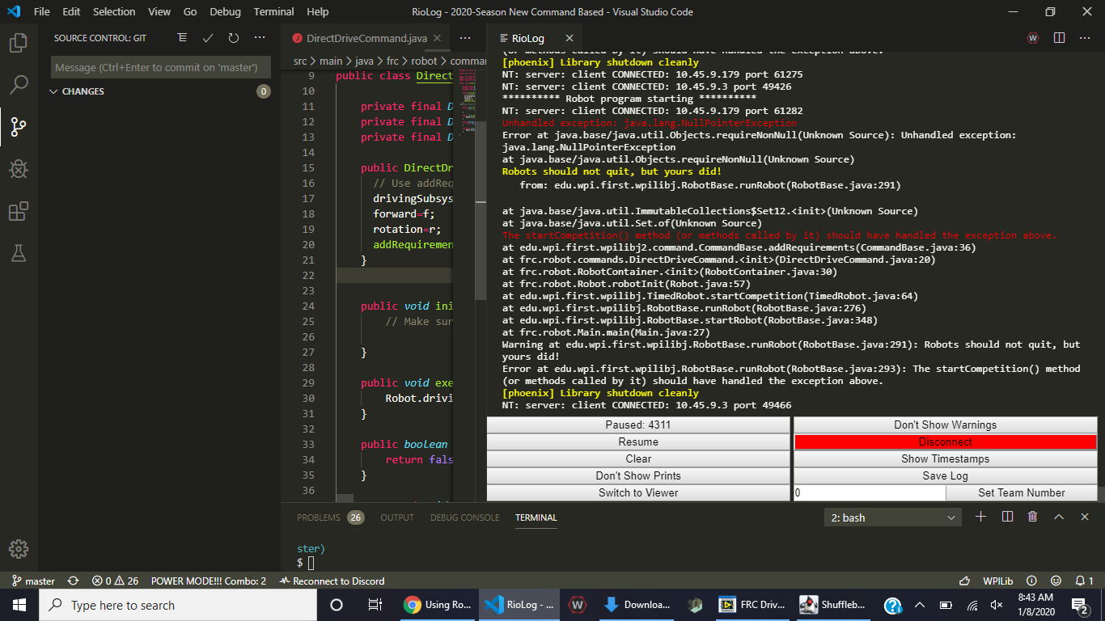Switch to the DEBUG CONSOLE tab
Screen dimensions: 1105x621
[464, 517]
